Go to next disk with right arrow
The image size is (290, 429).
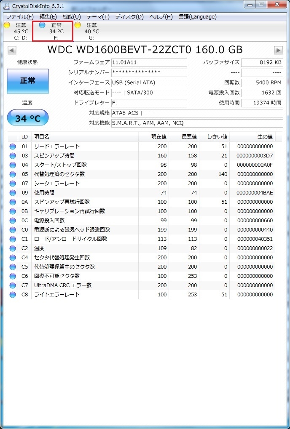(x=278, y=50)
